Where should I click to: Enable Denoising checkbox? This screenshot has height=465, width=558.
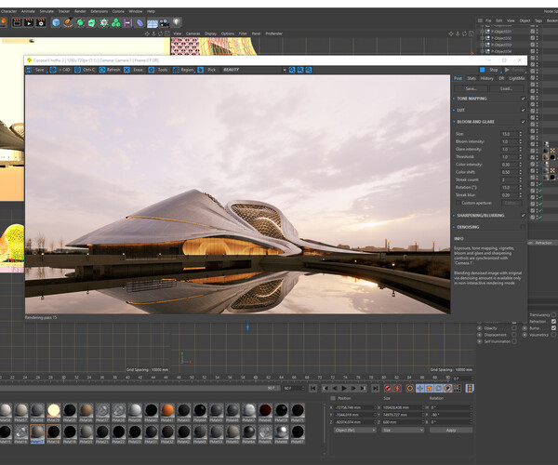[523, 227]
